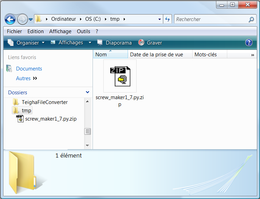Click the Mots-clés column header
The width and height of the screenshot is (260, 199).
(210, 54)
